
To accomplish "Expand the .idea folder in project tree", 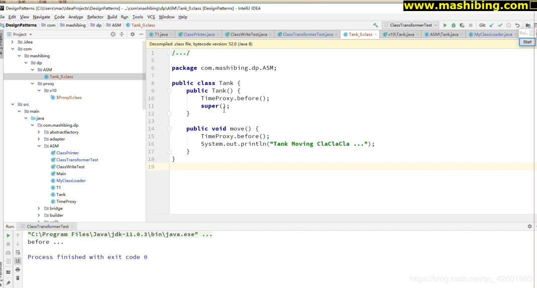I will (13, 42).
